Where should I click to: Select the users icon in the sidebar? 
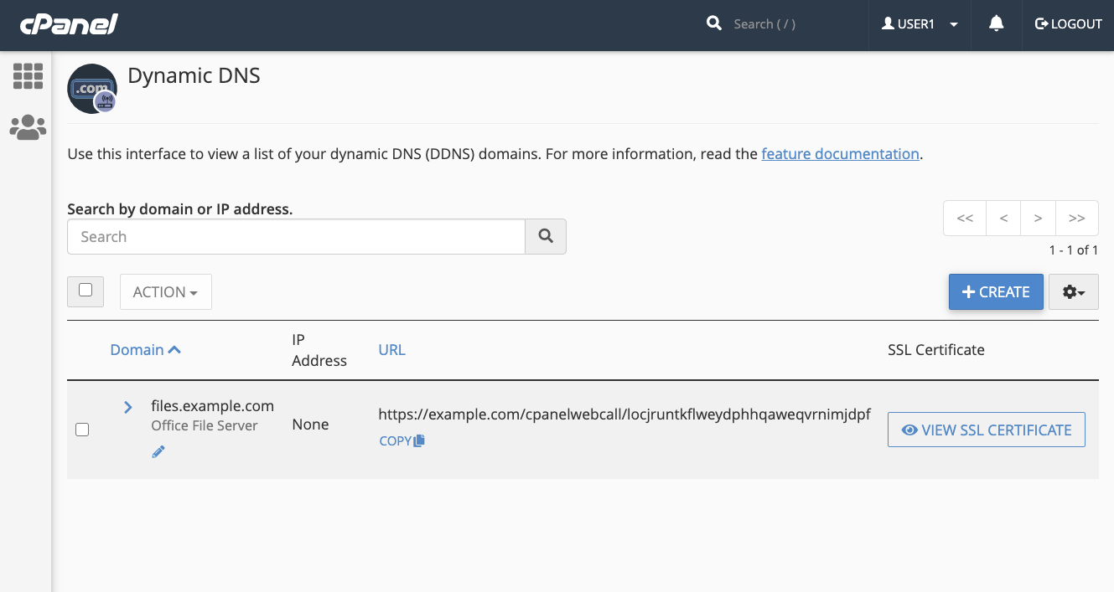click(28, 126)
